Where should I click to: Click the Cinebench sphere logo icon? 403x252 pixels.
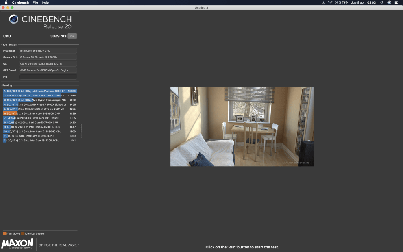click(14, 19)
